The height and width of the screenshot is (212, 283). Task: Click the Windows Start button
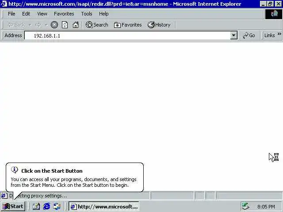[x=13, y=206]
